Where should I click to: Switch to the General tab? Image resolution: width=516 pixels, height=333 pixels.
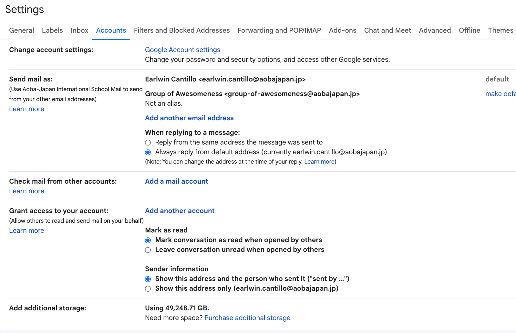point(21,30)
